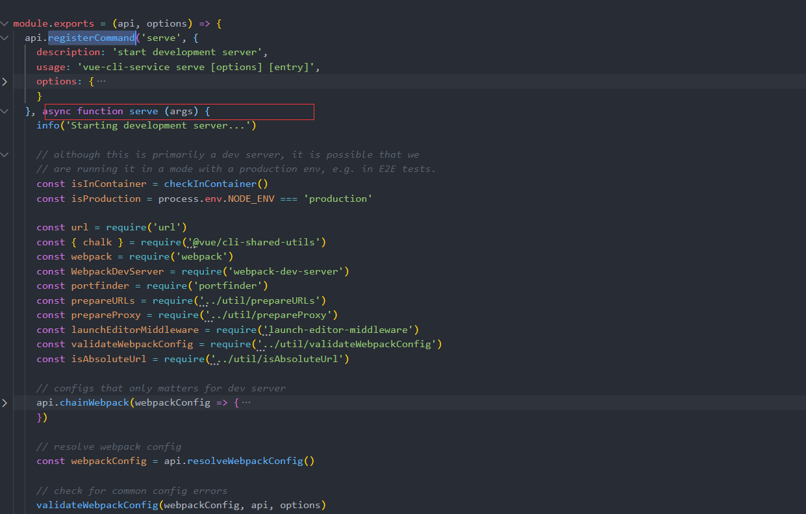Click NODE_ENV in process.env expression
Image resolution: width=806 pixels, height=514 pixels.
(x=251, y=199)
